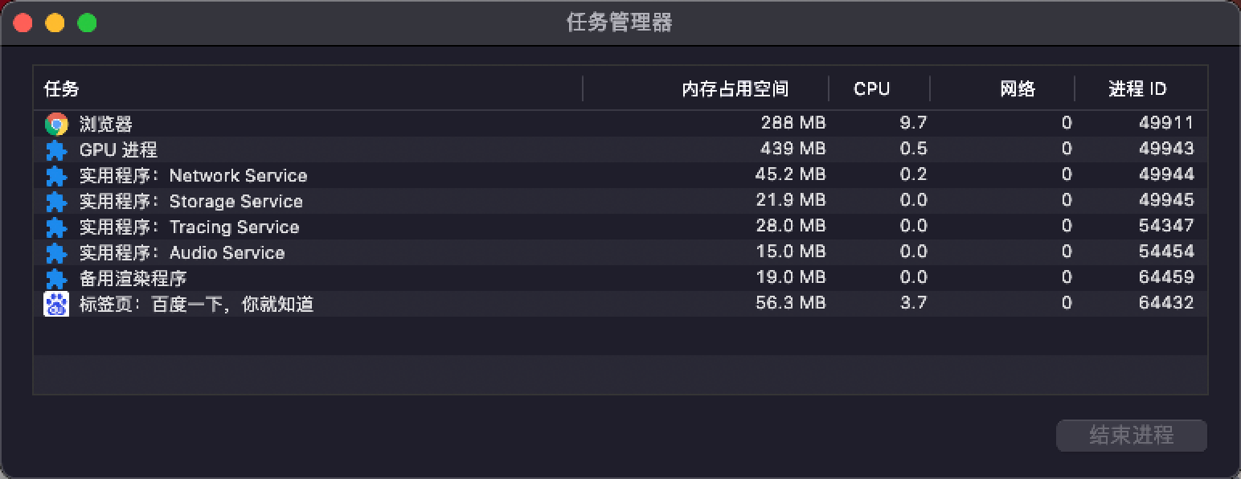Viewport: 1241px width, 479px height.
Task: Select the 标签页：百度一下，你就知道 row
Action: pyautogui.click(x=620, y=304)
